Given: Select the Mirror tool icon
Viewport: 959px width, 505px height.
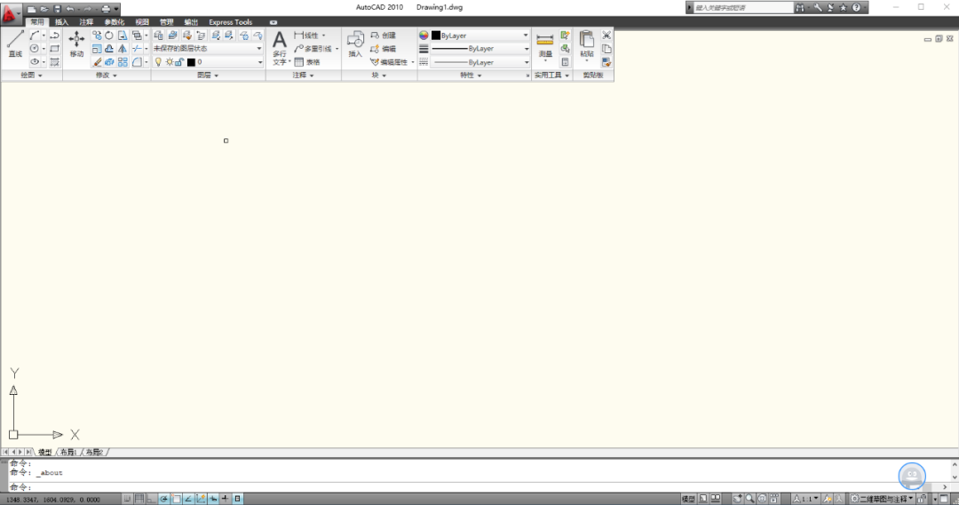Looking at the screenshot, I should tap(123, 48).
